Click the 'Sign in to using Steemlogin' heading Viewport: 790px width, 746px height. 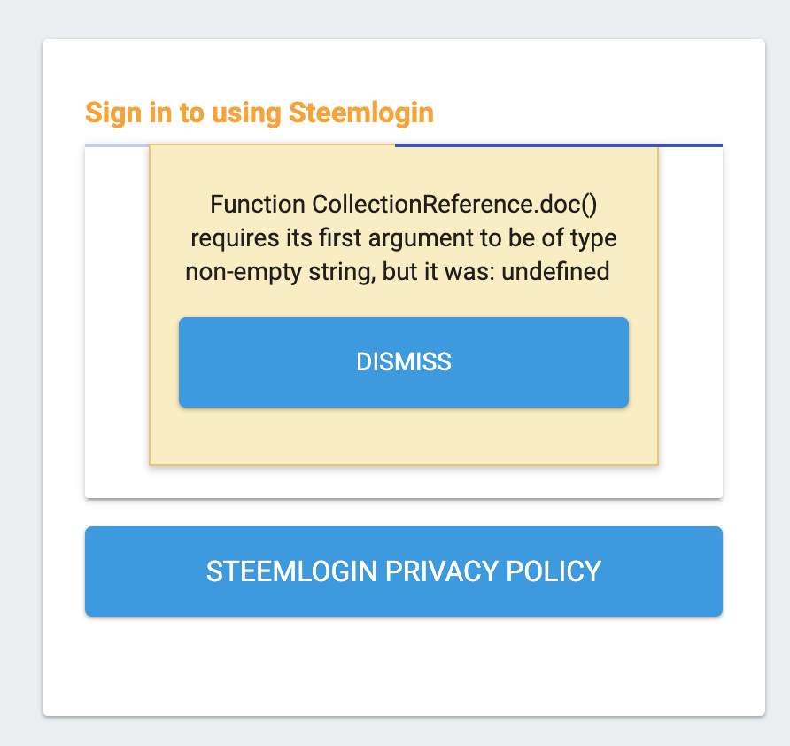coord(259,113)
